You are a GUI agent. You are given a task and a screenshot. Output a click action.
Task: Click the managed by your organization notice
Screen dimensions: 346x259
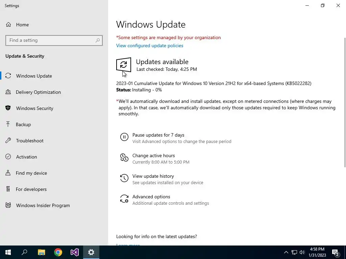[168, 37]
